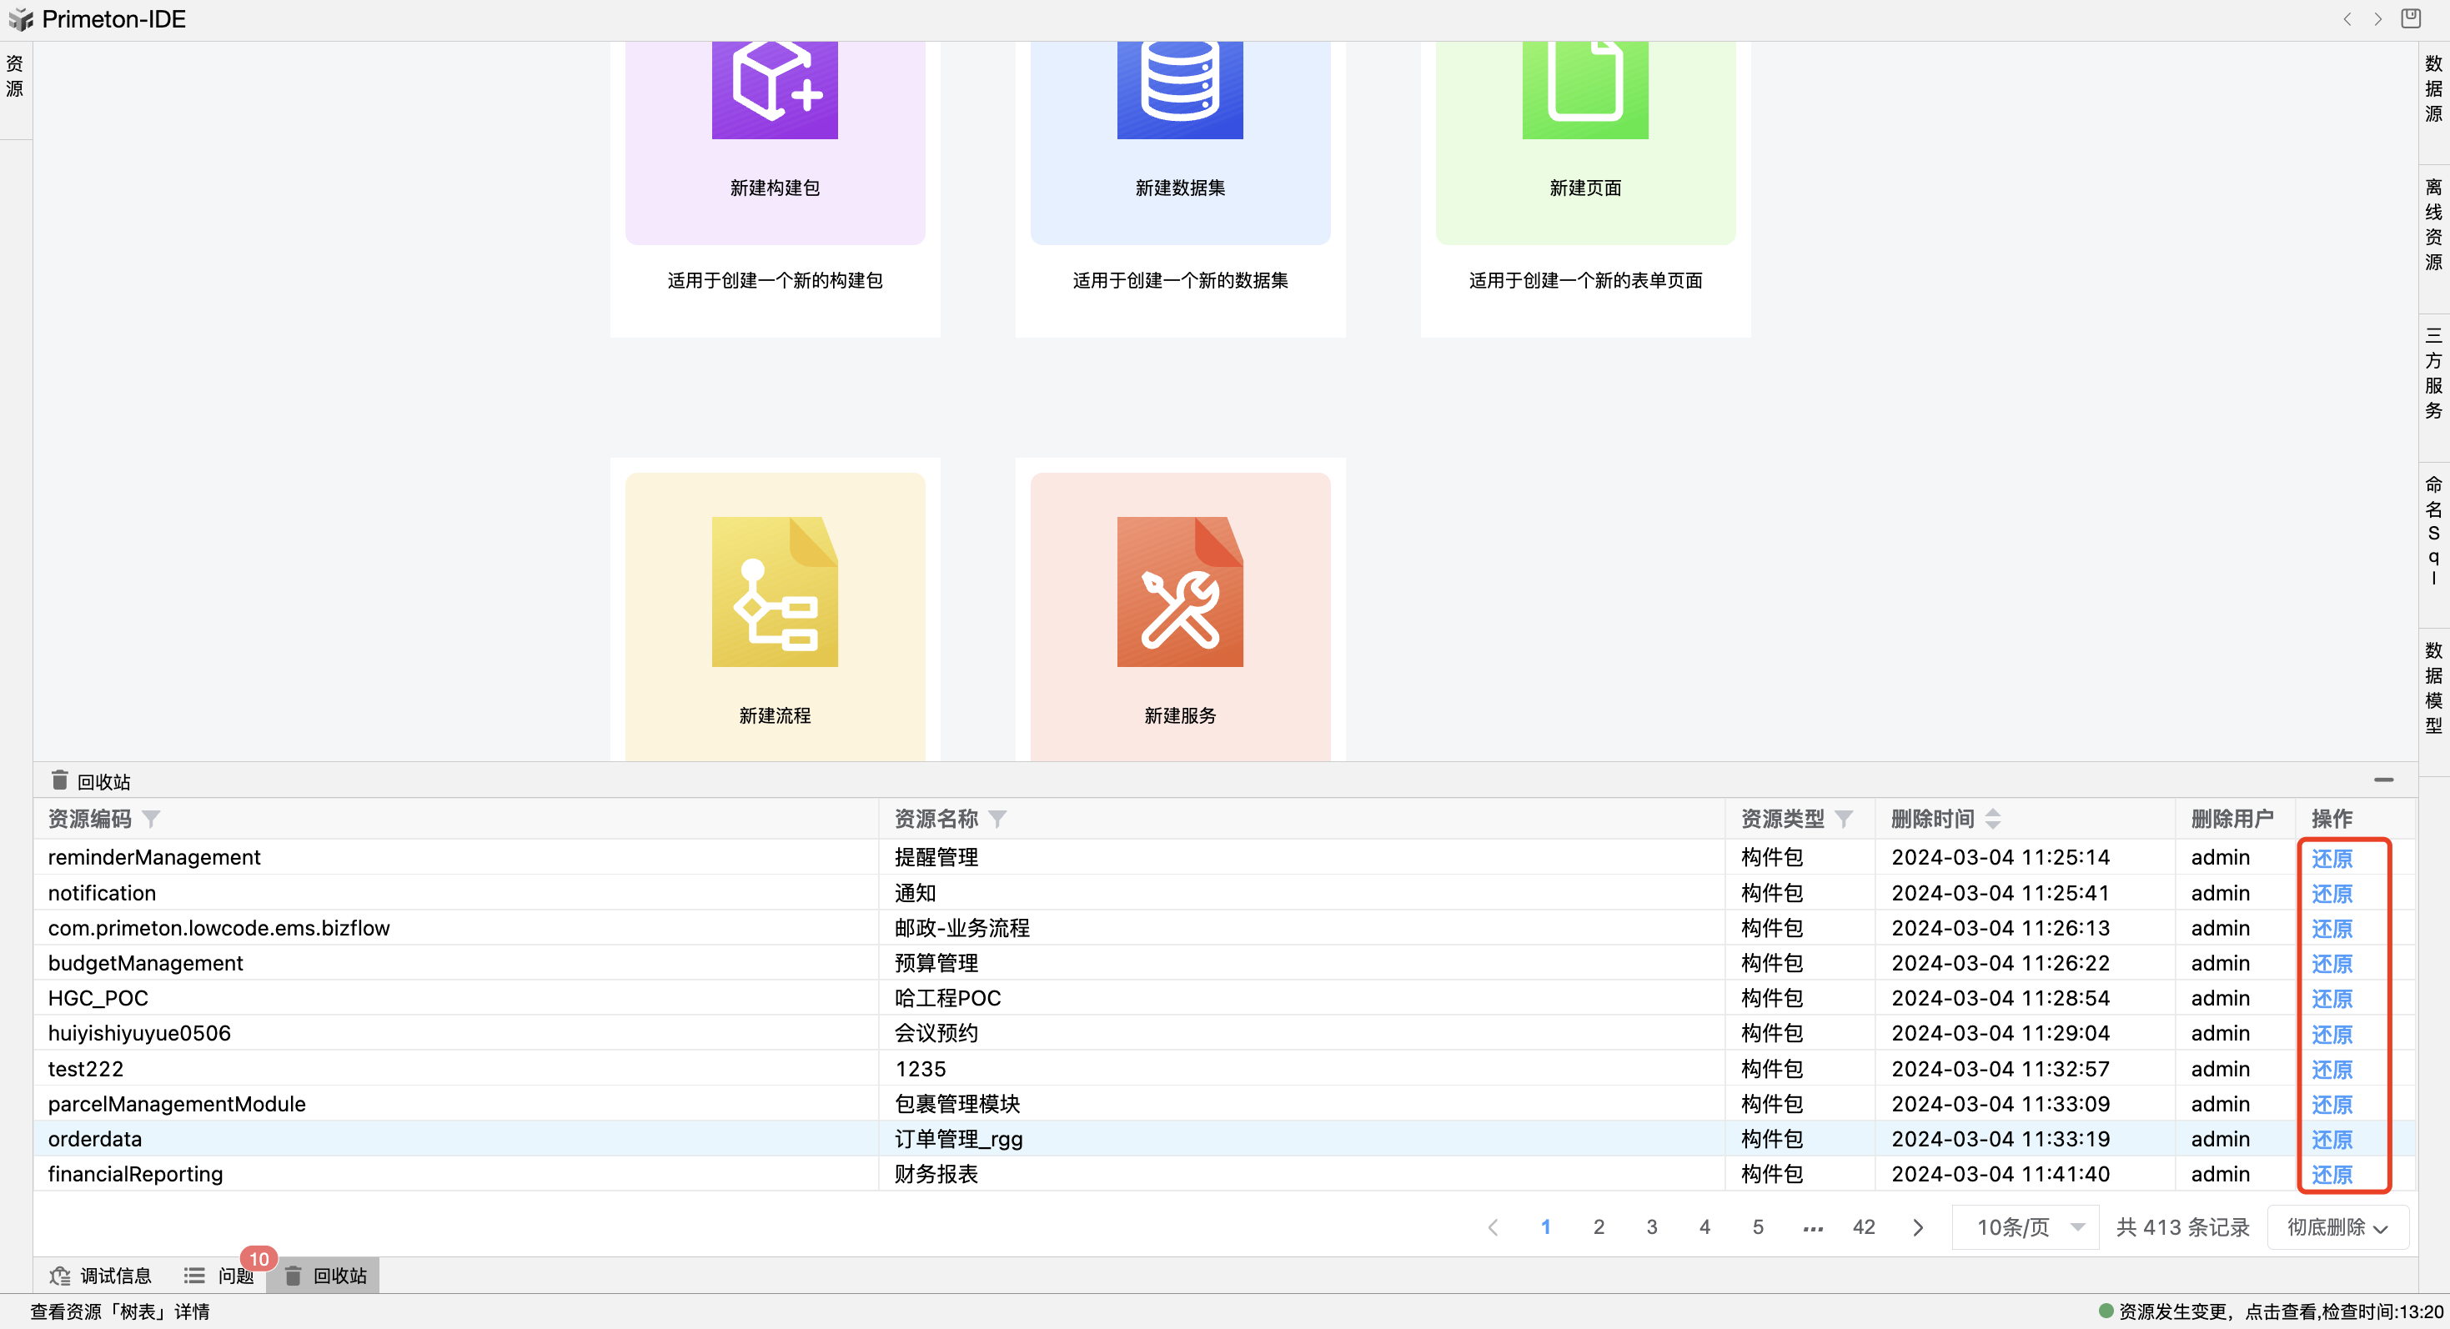
Task: Click the green New Page (新建页面) document icon
Action: point(1584,90)
